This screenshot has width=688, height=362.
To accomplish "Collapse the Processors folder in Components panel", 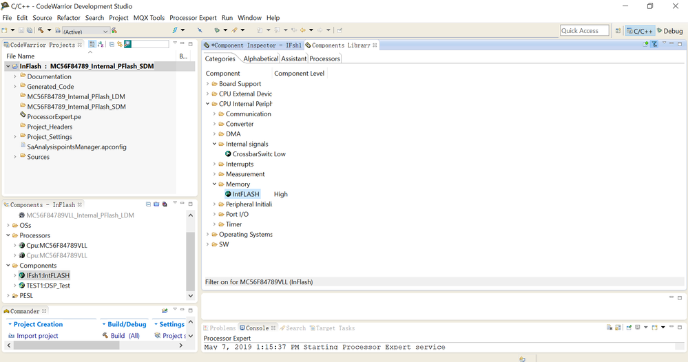I will point(8,235).
